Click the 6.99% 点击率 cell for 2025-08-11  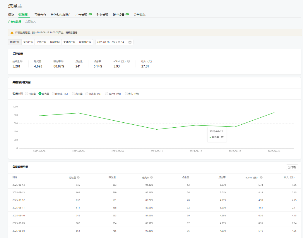coord(223,208)
